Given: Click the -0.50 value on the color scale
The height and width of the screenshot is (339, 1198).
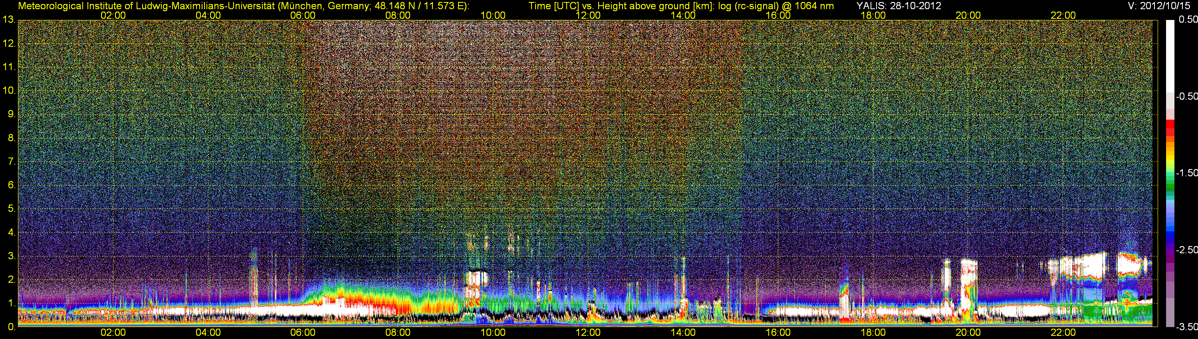Looking at the screenshot, I should point(1186,96).
